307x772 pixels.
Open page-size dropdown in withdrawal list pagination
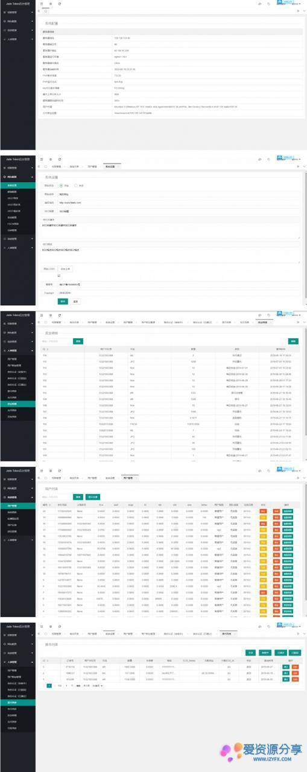[98, 686]
